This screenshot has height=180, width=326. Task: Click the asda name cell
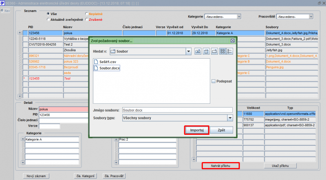click(x=76, y=73)
